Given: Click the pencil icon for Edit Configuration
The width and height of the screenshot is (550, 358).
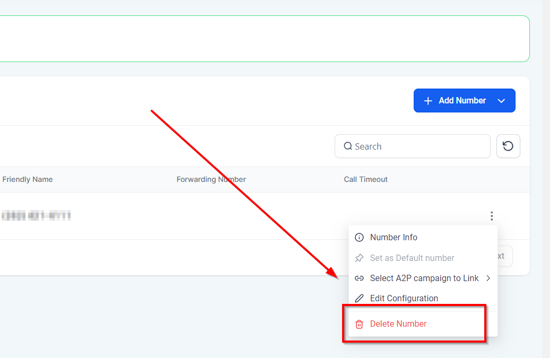Looking at the screenshot, I should (x=359, y=299).
